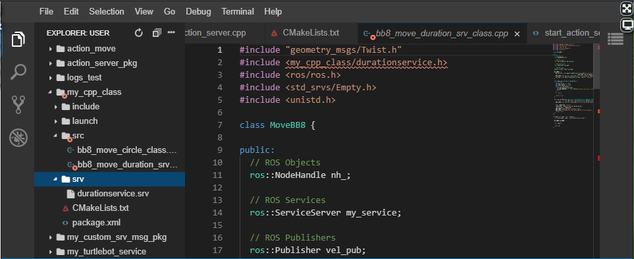Click the EXPLORER: USER panel title
This screenshot has height=259, width=634.
[x=78, y=33]
